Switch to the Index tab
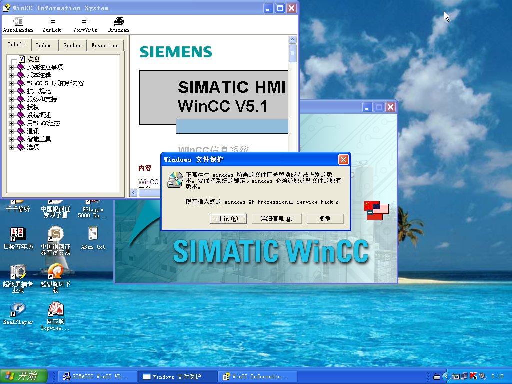 tap(43, 45)
